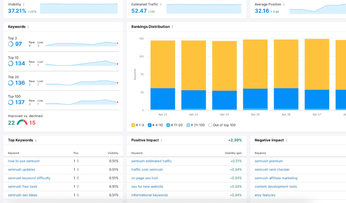Click the Positive Impact info icon
The image size is (346, 203).
coord(162,140)
